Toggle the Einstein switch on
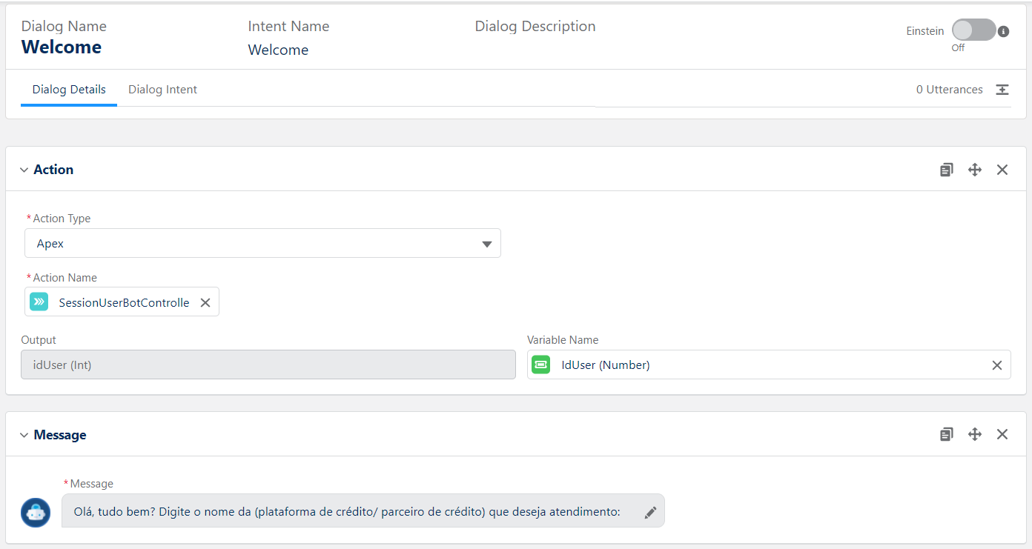This screenshot has width=1032, height=549. 973,30
